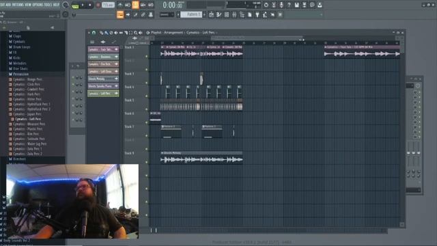Click the link to controller chain icon
This screenshot has height=246, width=437.
(143, 14)
